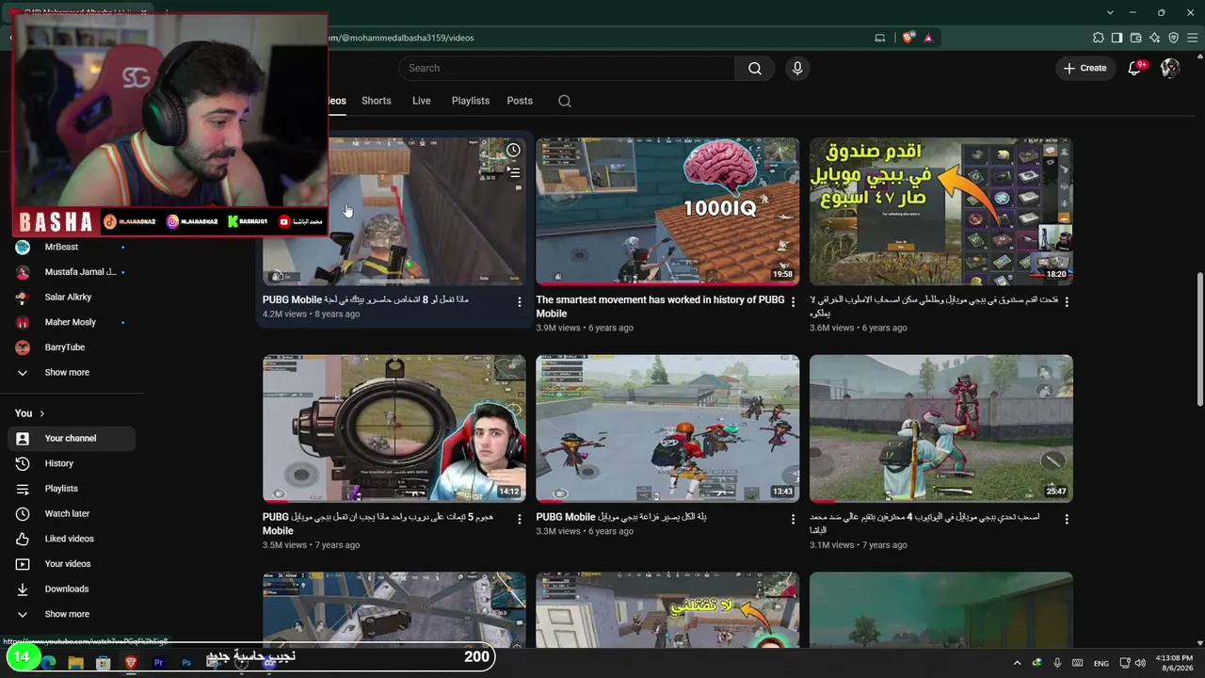Open the Brave VPN shield icon
This screenshot has width=1205, height=678.
[x=1173, y=38]
